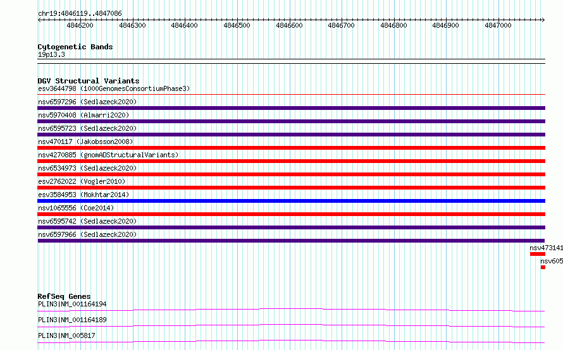Viewport: 563px width, 350px height.
Task: Click variant label esv3584953 (Mokhtar2014)
Action: (x=84, y=195)
